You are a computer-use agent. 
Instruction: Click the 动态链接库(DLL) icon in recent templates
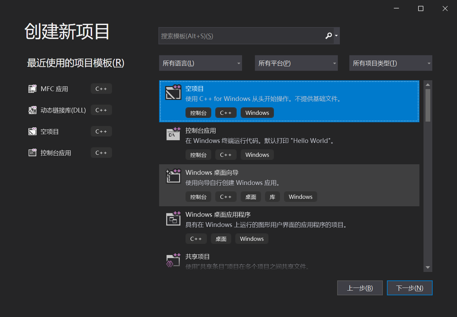coord(32,110)
